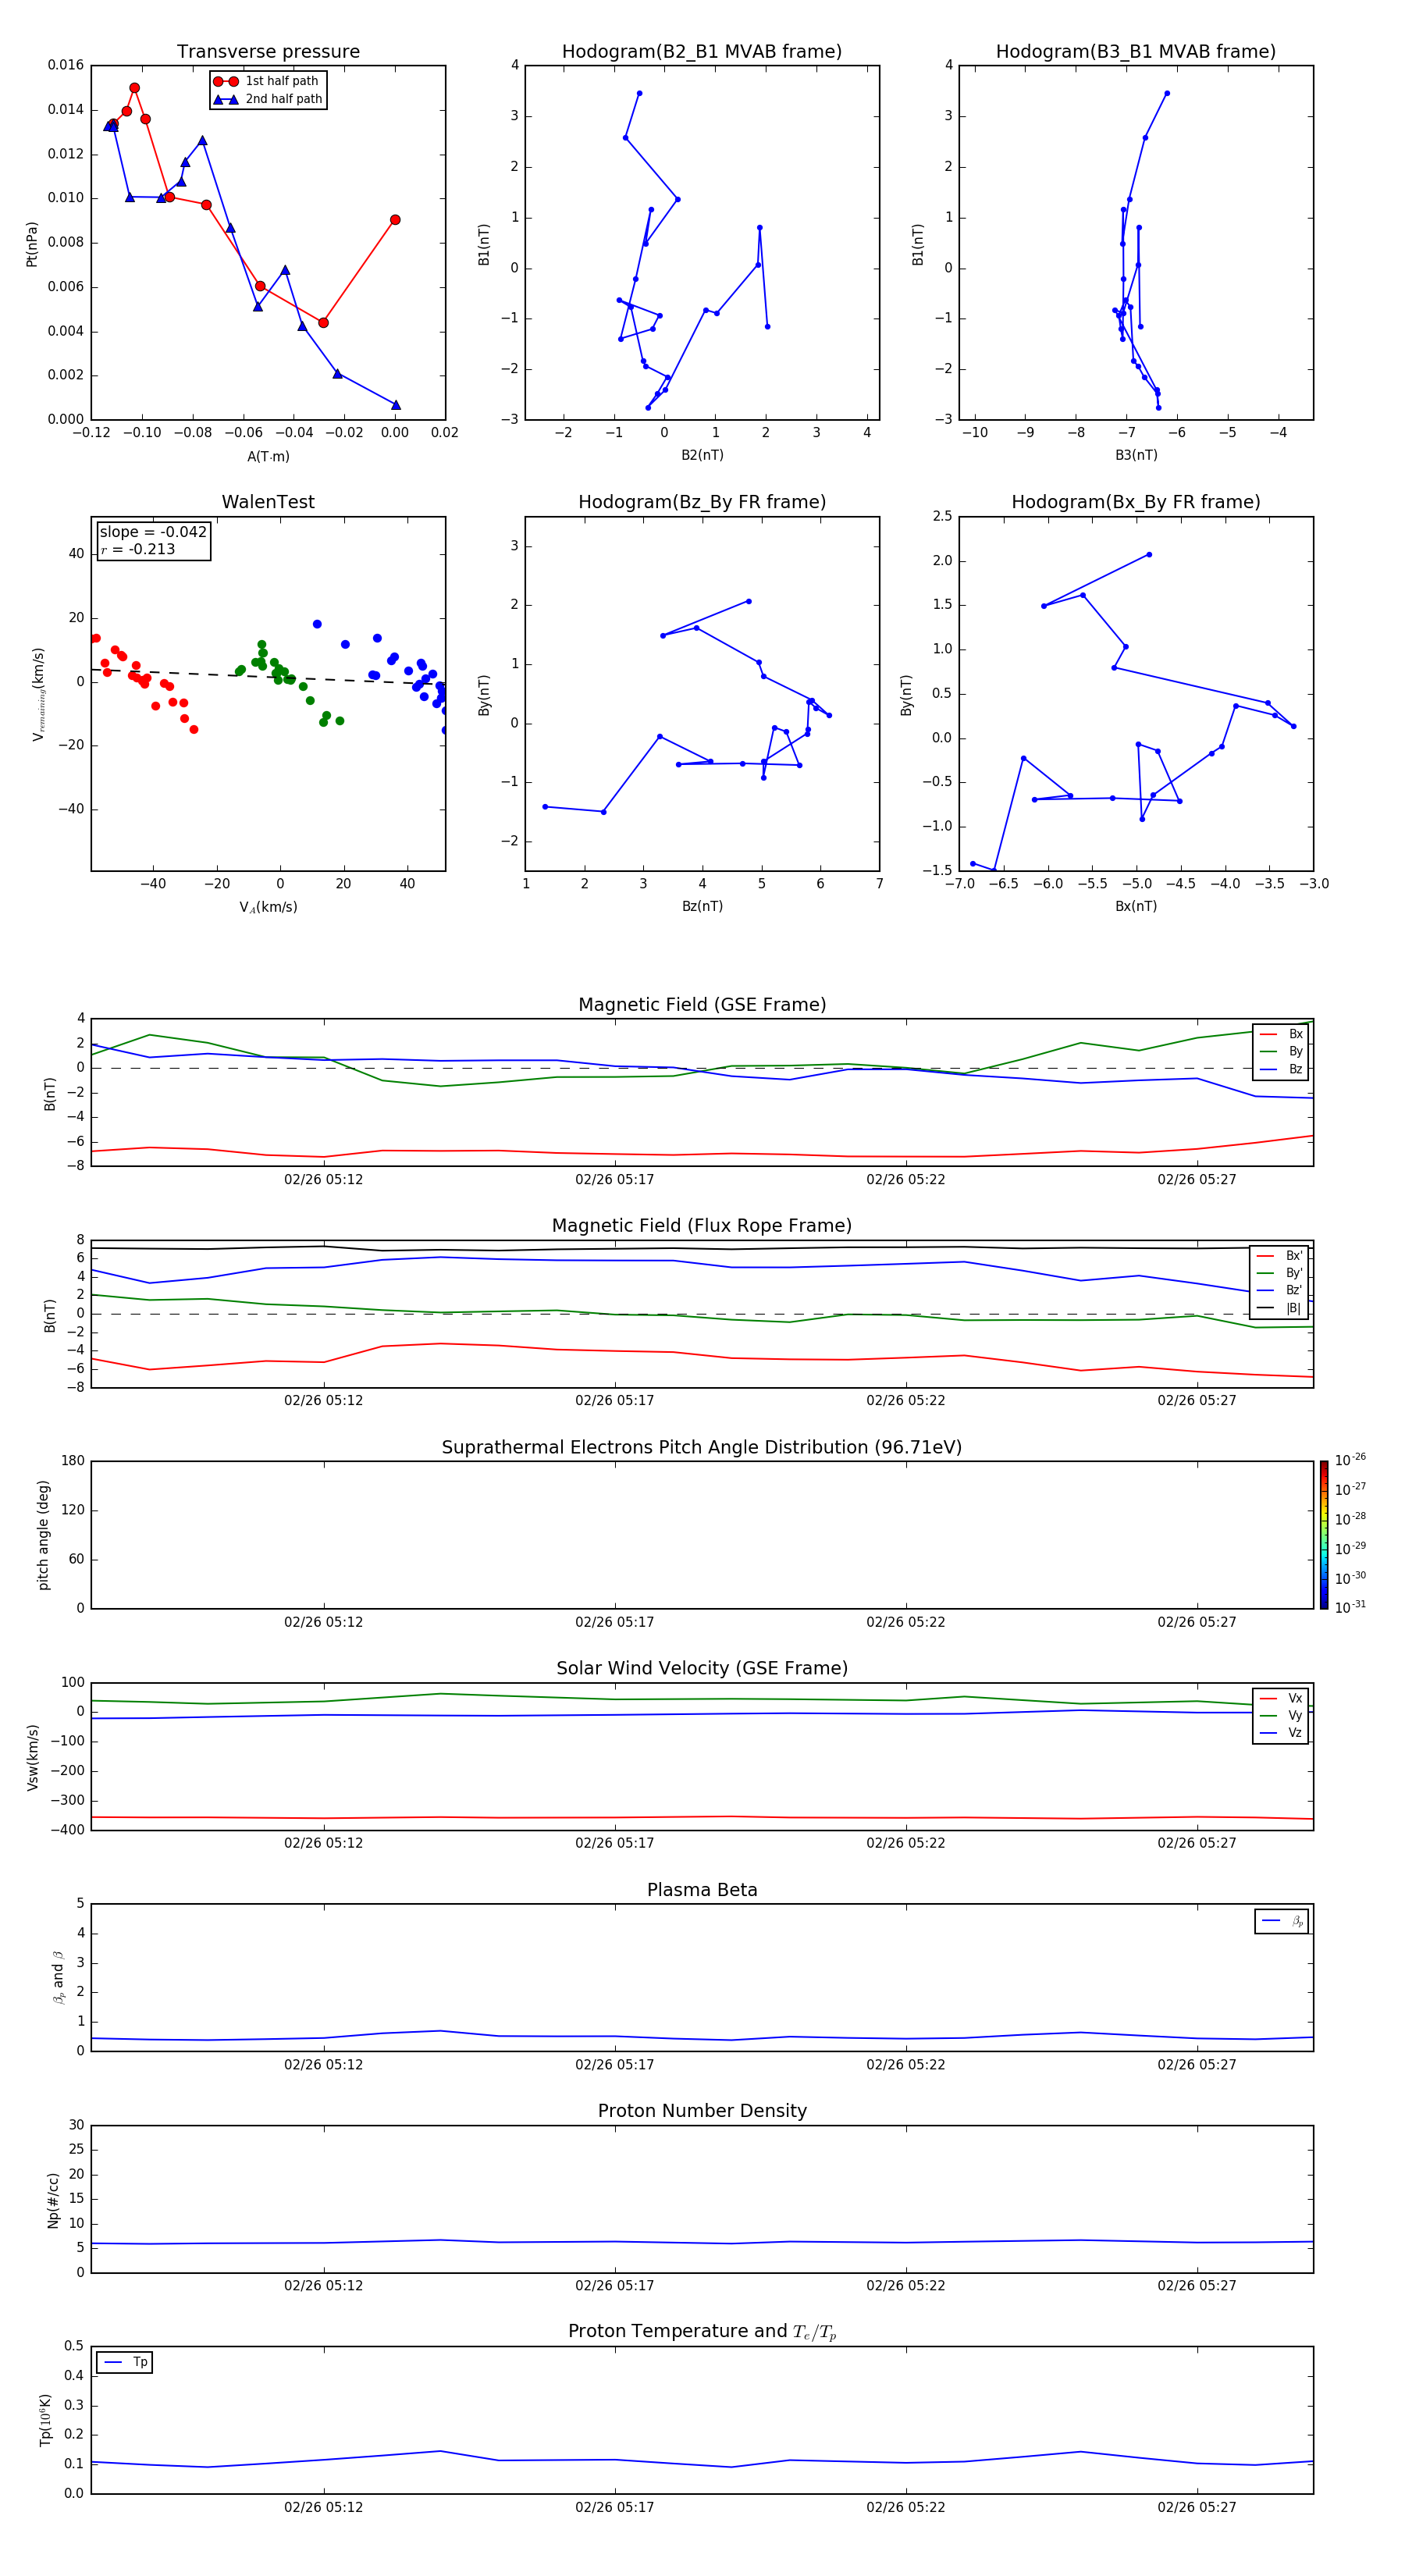Screen dimensions: 1405x2576
Task: Click the 'Plasma Beta' plot title
Action: pos(702,1890)
